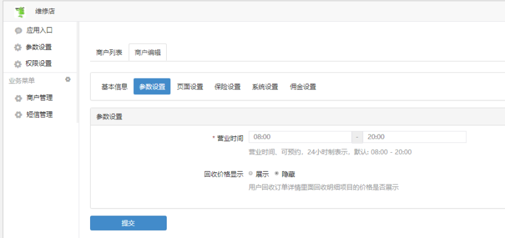505x238 pixels.
Task: Open the 保险设置 section tab
Action: (228, 86)
